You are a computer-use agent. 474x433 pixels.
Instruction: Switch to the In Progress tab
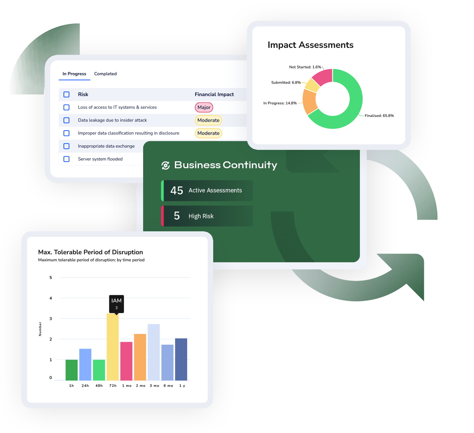pos(74,74)
